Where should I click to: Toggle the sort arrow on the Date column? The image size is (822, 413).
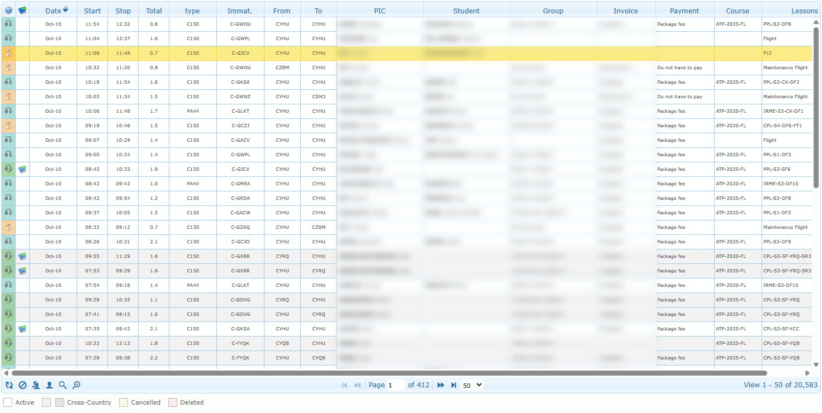pyautogui.click(x=65, y=9)
